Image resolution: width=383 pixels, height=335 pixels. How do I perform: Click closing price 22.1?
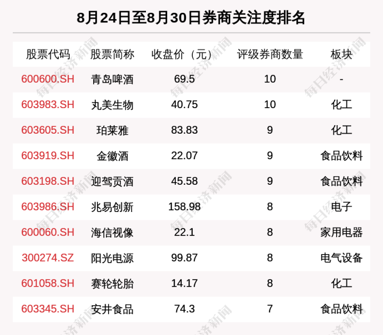click(184, 232)
